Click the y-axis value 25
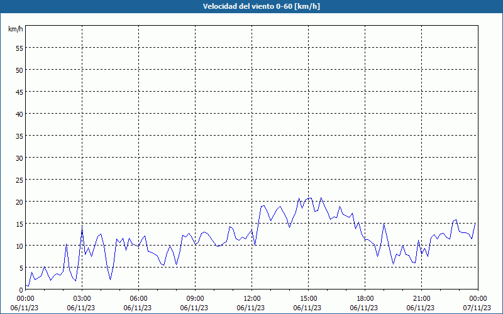This screenshot has height=314, width=503. [x=19, y=180]
